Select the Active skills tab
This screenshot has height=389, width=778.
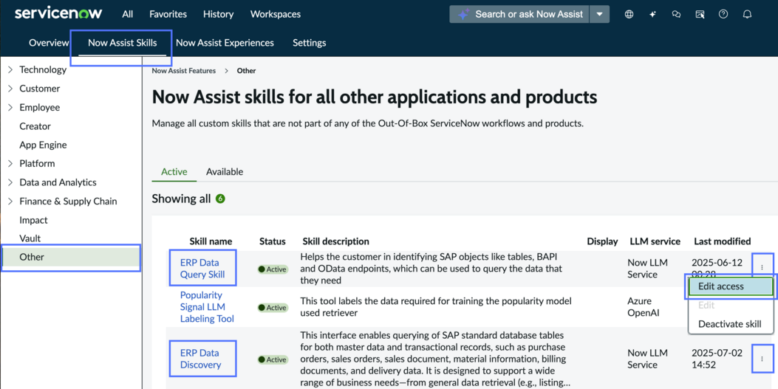[174, 172]
